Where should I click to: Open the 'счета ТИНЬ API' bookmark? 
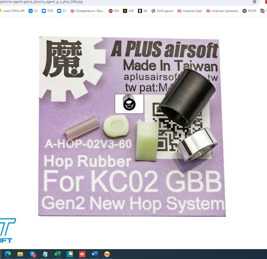pyautogui.click(x=12, y=11)
